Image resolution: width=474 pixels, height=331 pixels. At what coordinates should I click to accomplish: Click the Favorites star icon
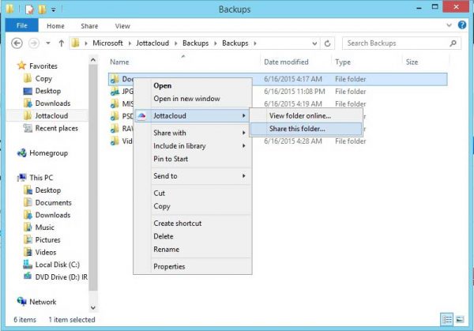[x=22, y=66]
